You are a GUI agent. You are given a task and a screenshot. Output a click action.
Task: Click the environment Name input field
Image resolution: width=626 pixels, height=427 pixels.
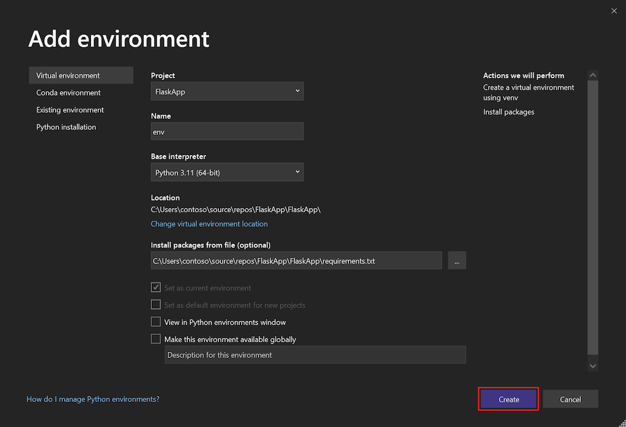pos(227,131)
